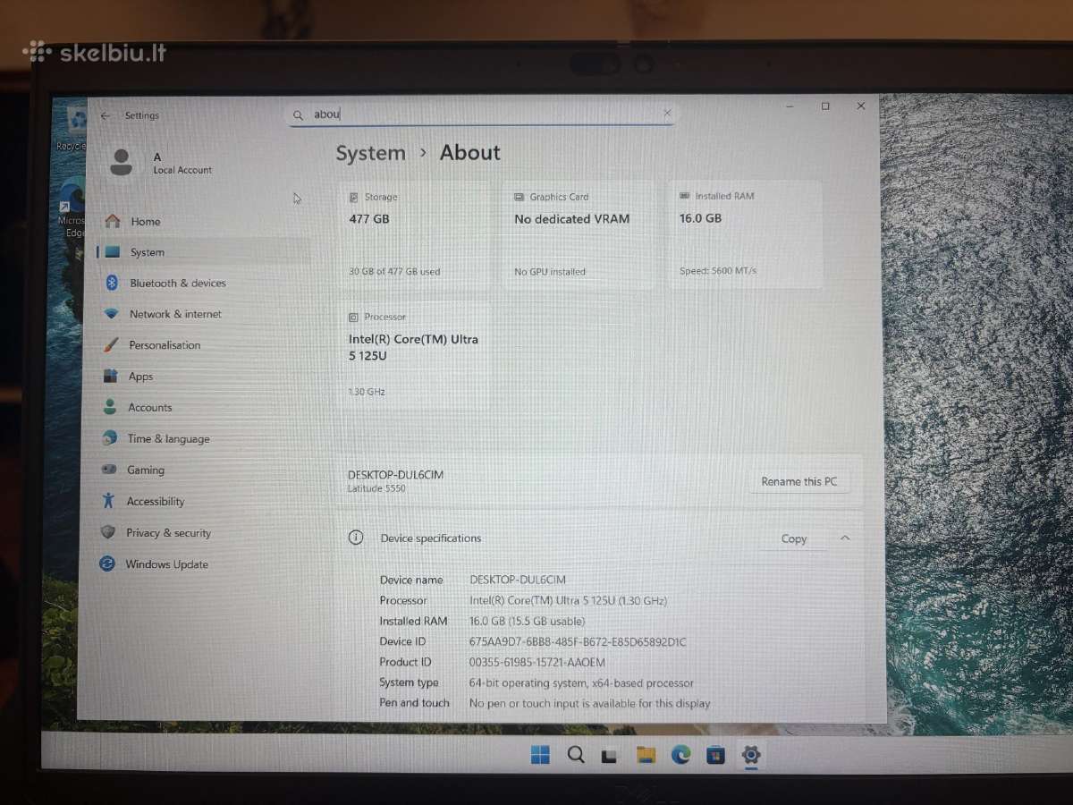Open taskbar Search magnifier
Screen dimensions: 1073x805
pos(576,755)
